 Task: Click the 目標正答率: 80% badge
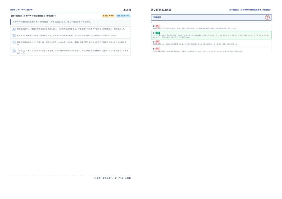(123, 16)
